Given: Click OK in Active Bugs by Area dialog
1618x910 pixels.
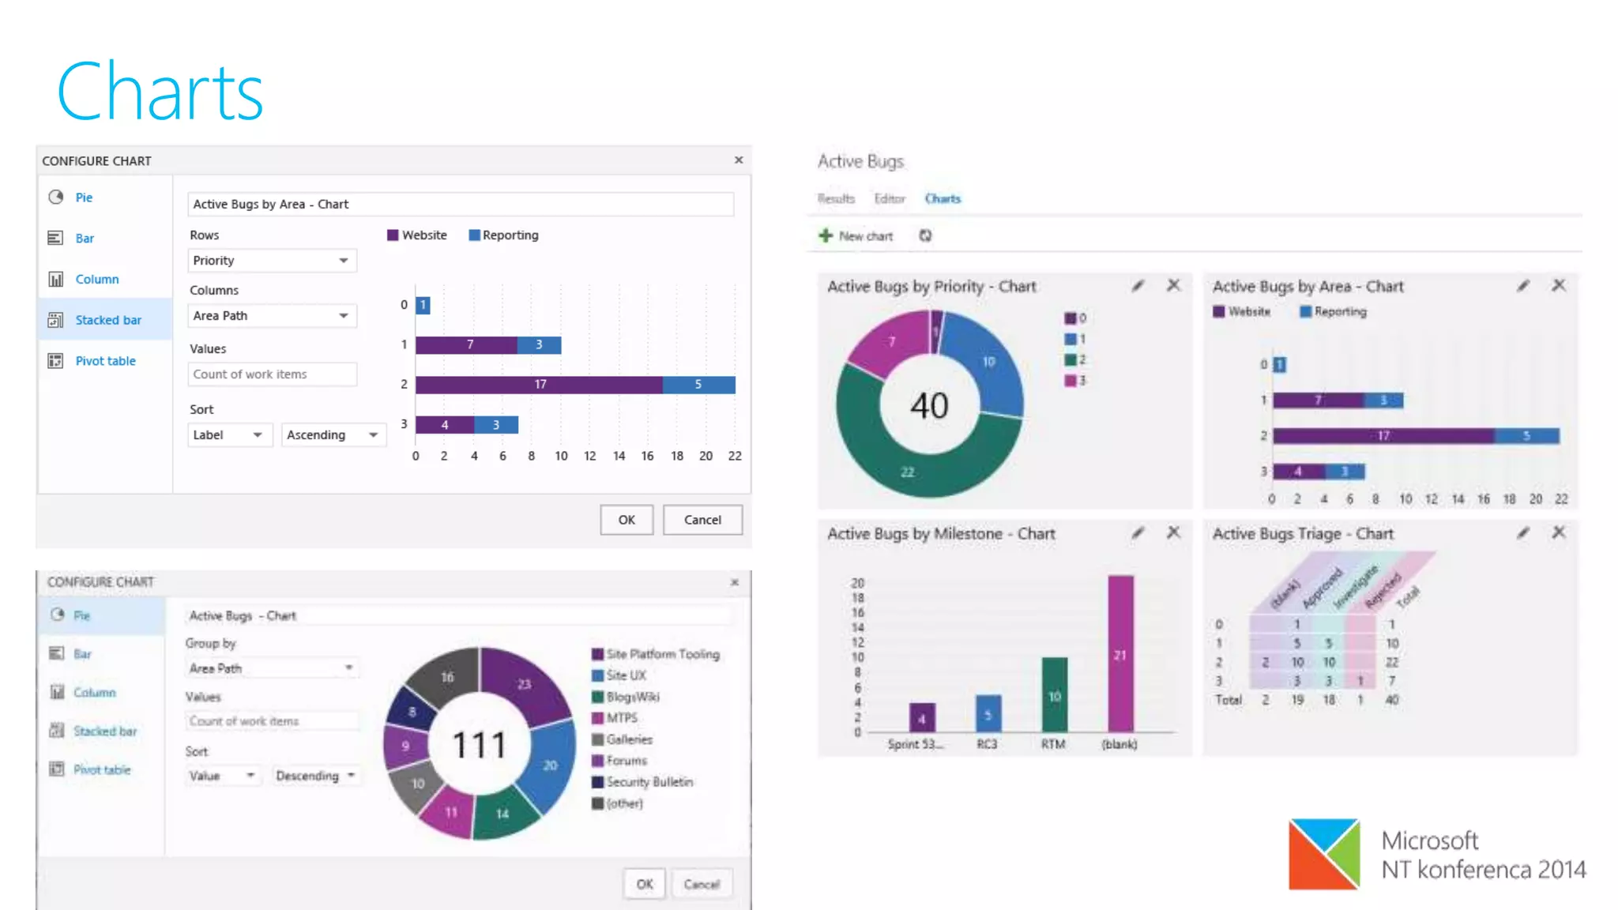Looking at the screenshot, I should click(x=627, y=520).
